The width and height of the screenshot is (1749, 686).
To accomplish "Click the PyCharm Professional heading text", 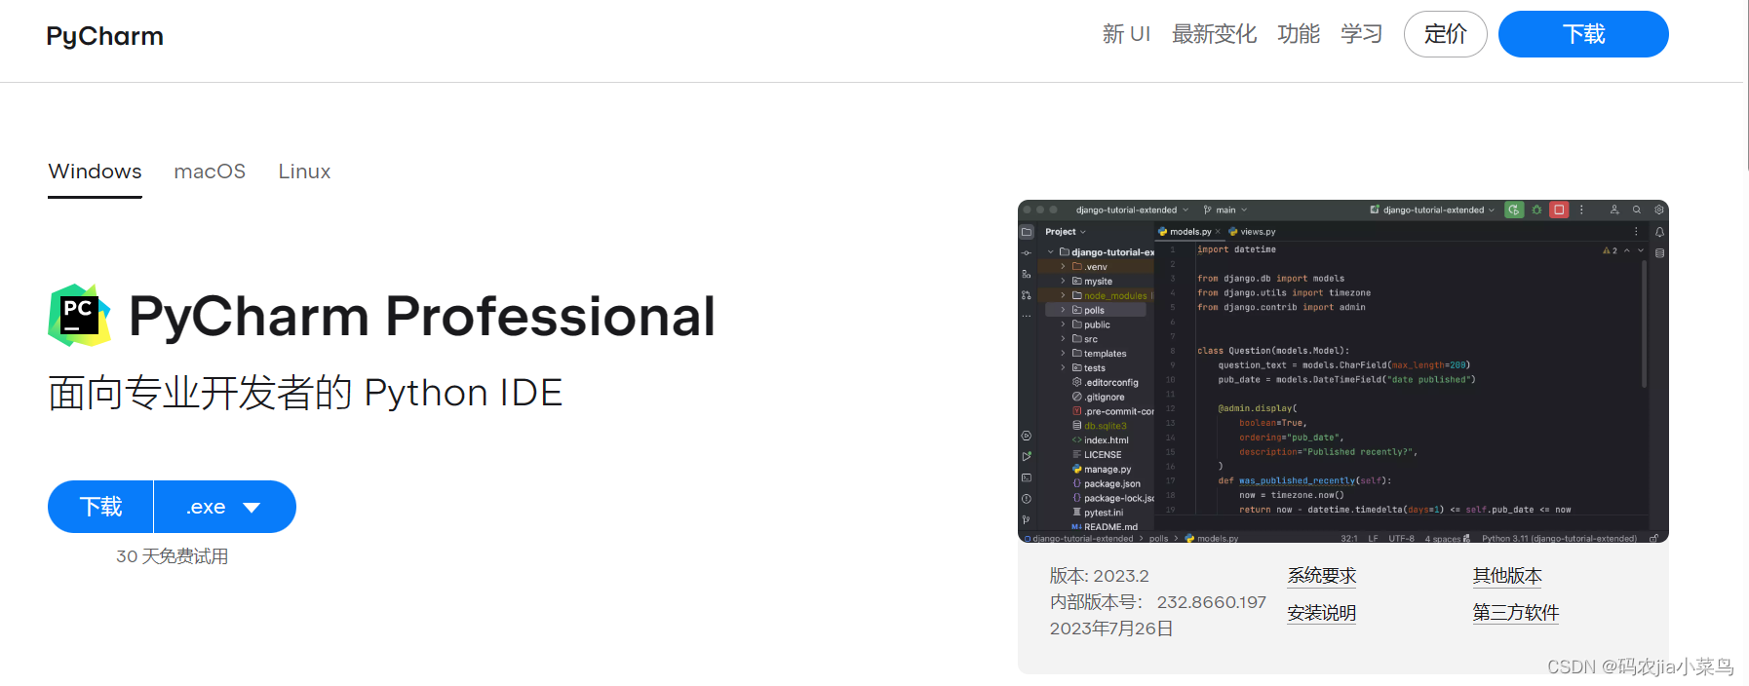I will point(422,316).
